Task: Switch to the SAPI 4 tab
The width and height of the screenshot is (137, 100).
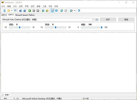Action: click(4, 15)
